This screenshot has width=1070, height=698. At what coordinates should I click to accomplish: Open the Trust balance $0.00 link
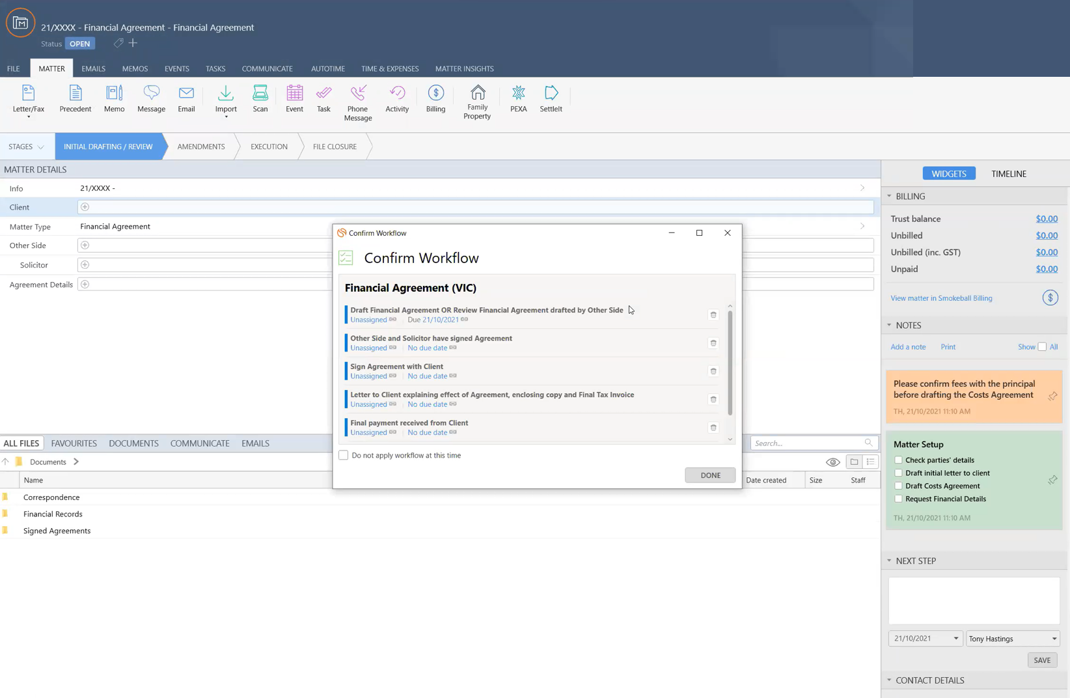[x=1046, y=219]
